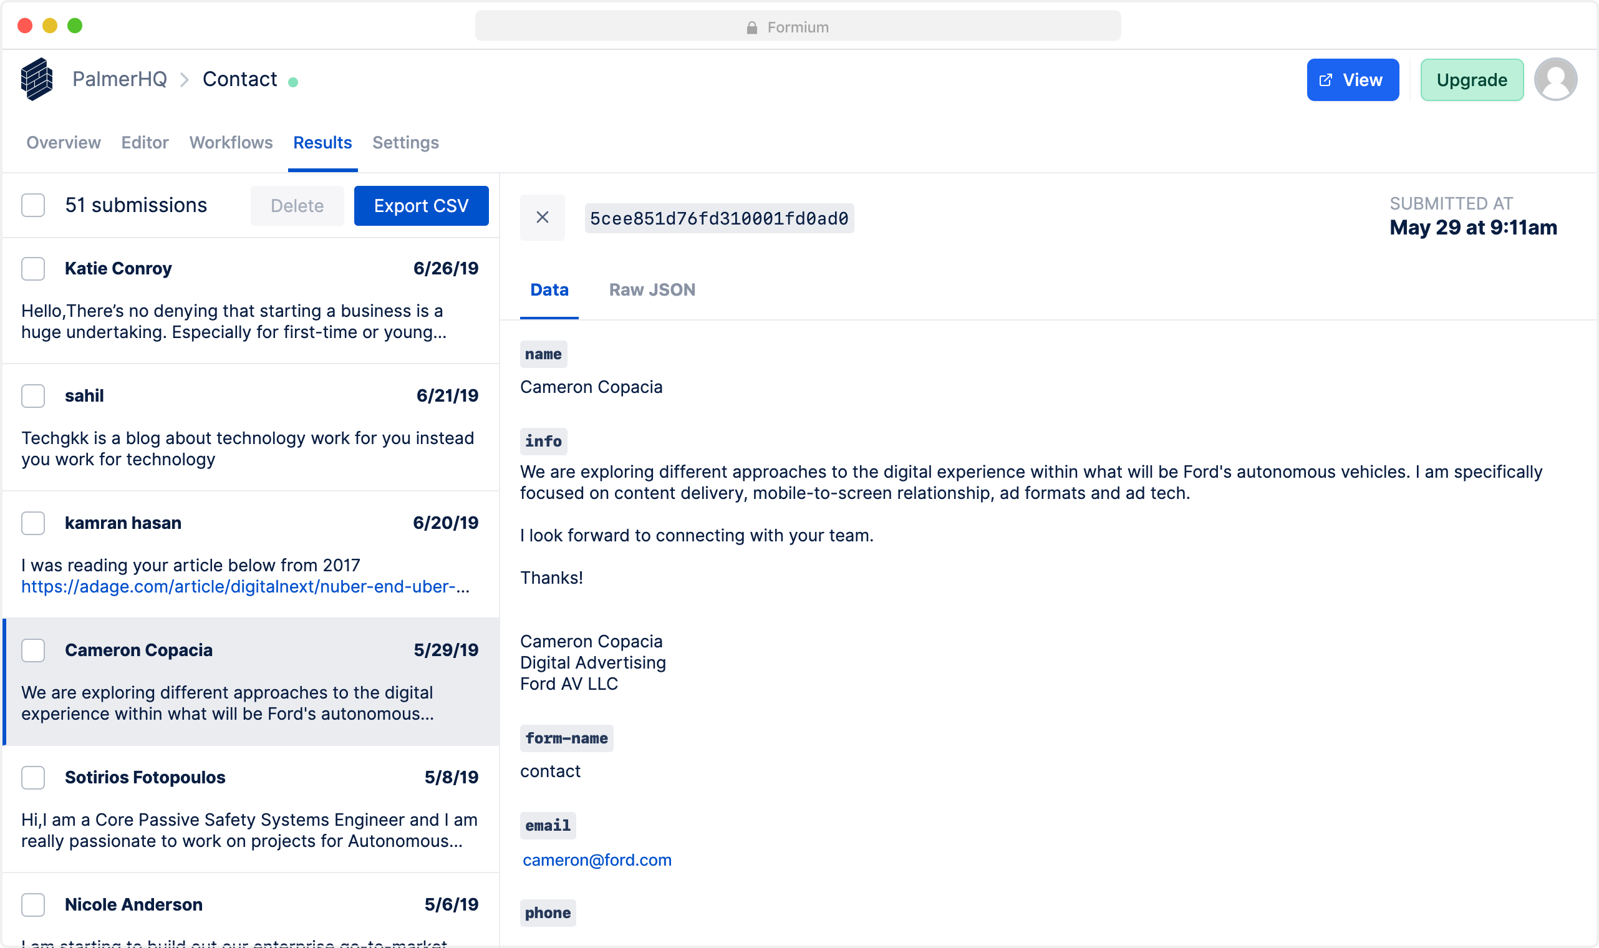Check the Sotirios Fotopoulos submission checkbox
This screenshot has height=948, width=1599.
click(x=32, y=778)
